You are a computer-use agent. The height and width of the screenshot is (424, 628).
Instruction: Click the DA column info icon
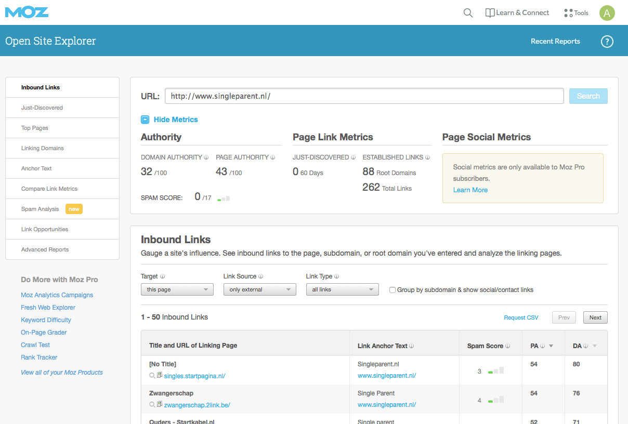[x=586, y=346]
